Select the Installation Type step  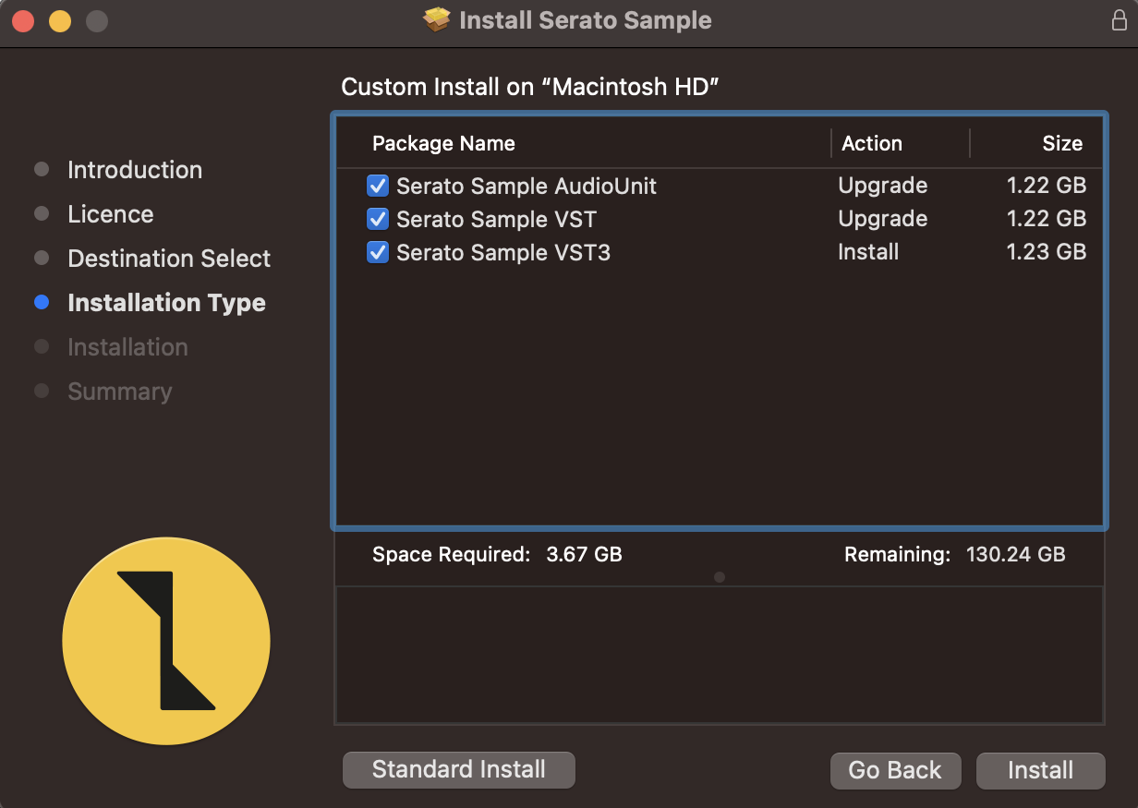(x=166, y=303)
